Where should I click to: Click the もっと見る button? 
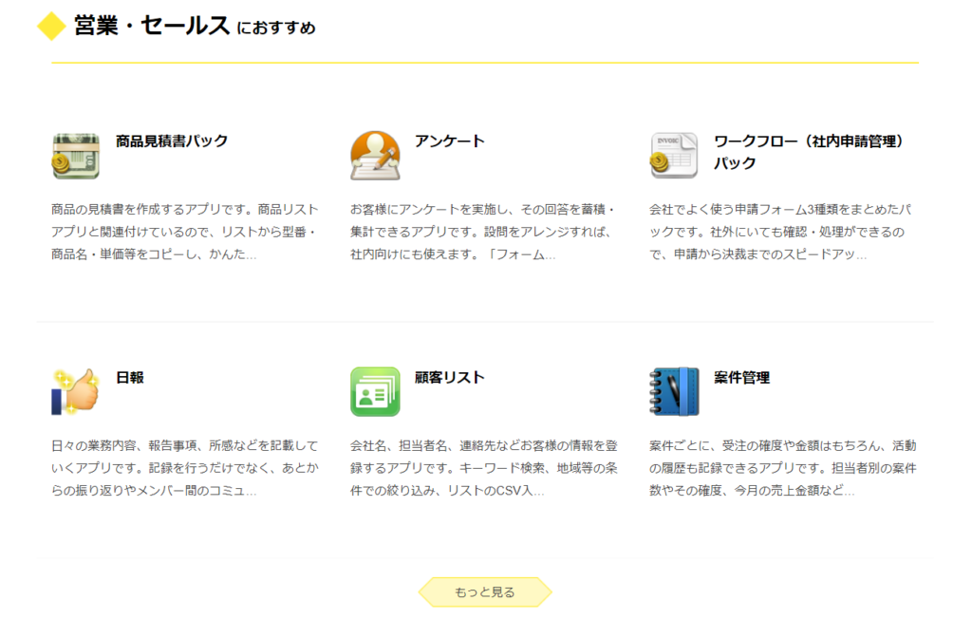(x=486, y=591)
